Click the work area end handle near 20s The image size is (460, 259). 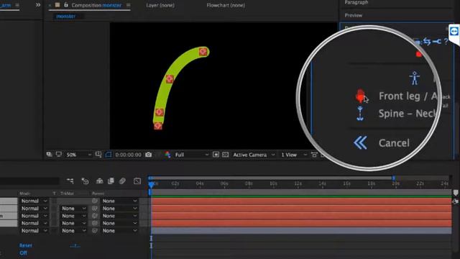coord(394,178)
